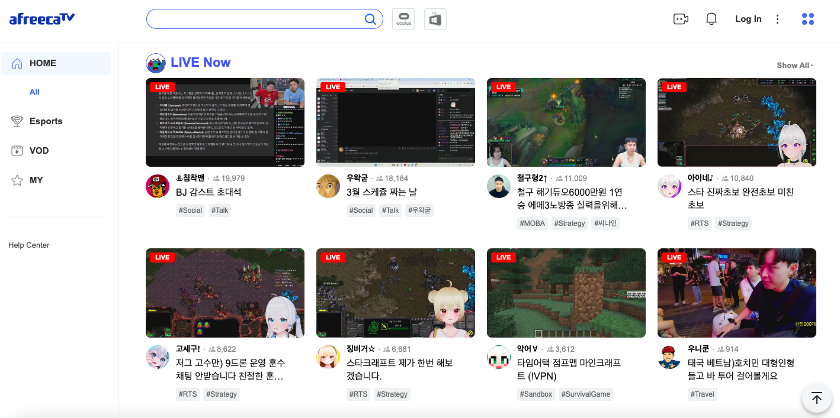
Task: Click into the search input field
Action: [255, 19]
